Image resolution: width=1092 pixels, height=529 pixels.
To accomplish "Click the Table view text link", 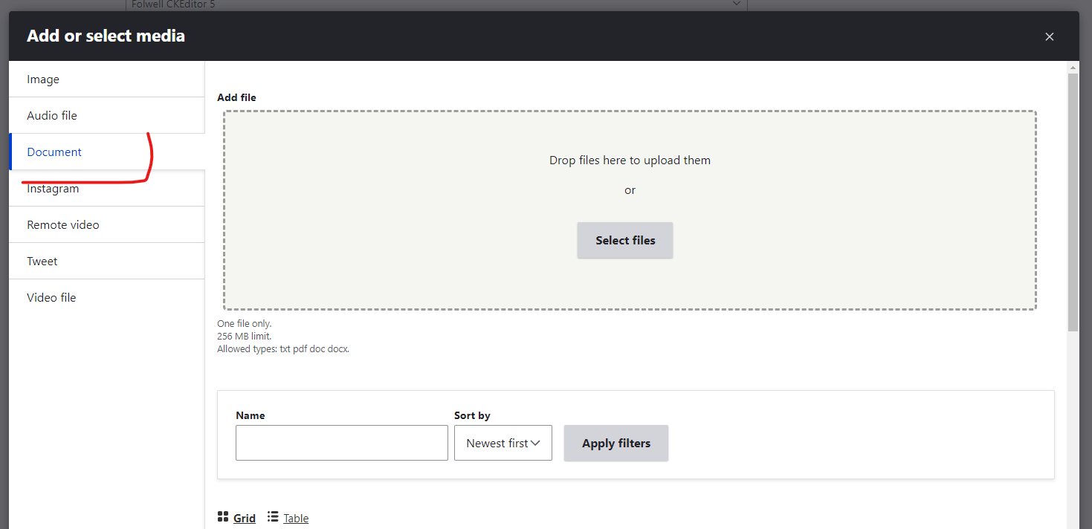I will tap(296, 519).
